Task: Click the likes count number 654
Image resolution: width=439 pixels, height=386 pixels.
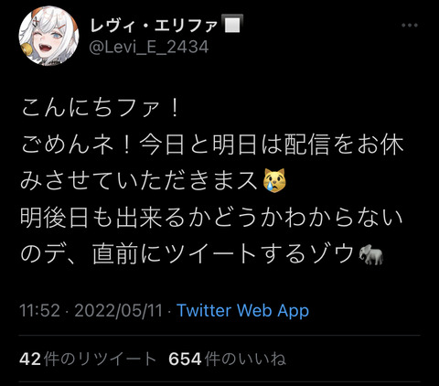Action: coord(185,359)
